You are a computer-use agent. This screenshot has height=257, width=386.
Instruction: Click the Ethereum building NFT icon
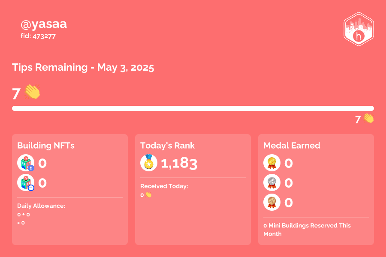(x=26, y=163)
